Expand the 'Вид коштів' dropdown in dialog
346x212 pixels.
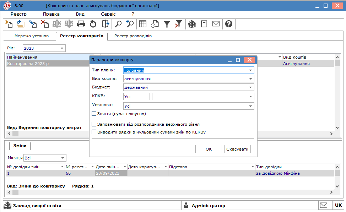(250, 79)
